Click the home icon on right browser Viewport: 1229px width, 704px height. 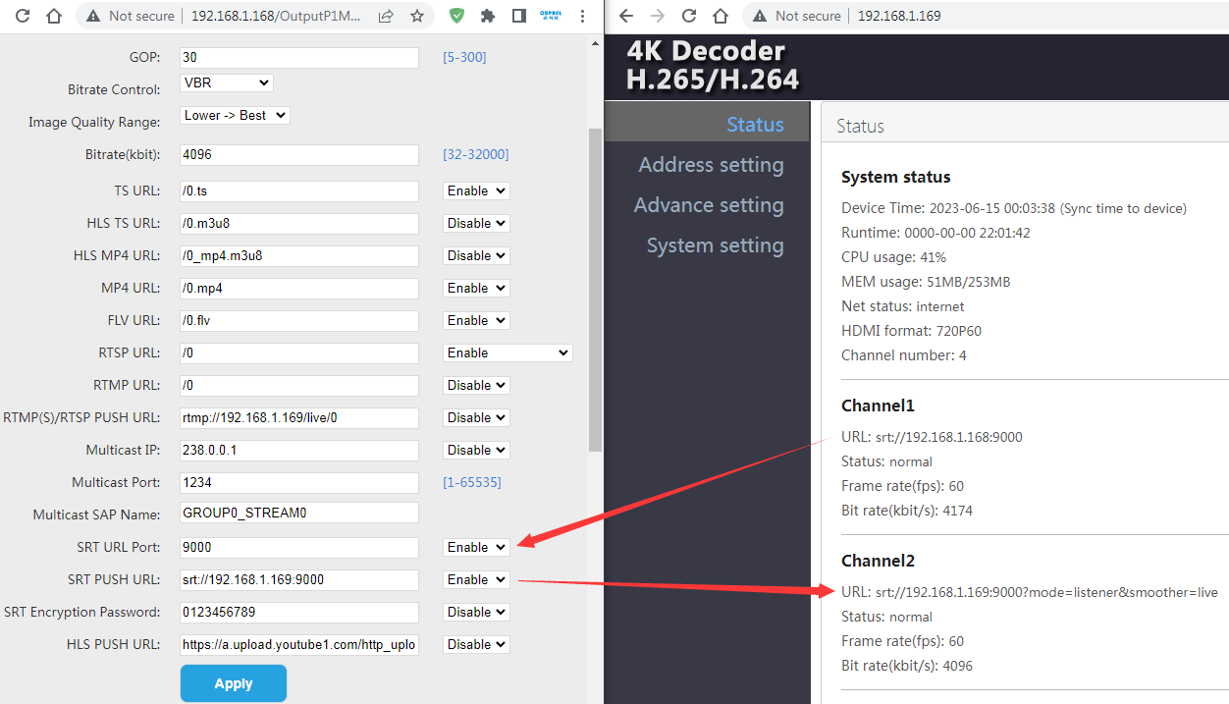pyautogui.click(x=721, y=16)
